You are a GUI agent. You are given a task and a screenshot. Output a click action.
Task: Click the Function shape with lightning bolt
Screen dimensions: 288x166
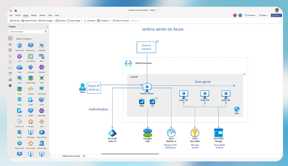(31, 89)
